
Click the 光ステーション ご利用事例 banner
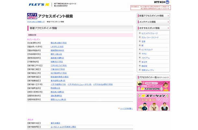click(153, 102)
